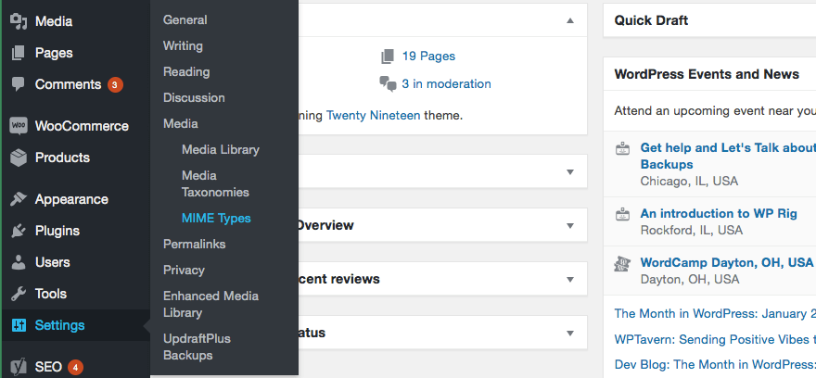Click the Products box icon

[18, 157]
